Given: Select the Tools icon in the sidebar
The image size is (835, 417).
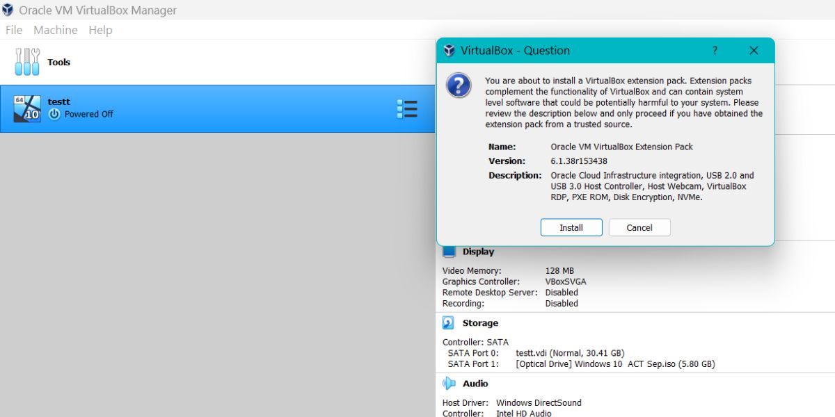Looking at the screenshot, I should 26,61.
